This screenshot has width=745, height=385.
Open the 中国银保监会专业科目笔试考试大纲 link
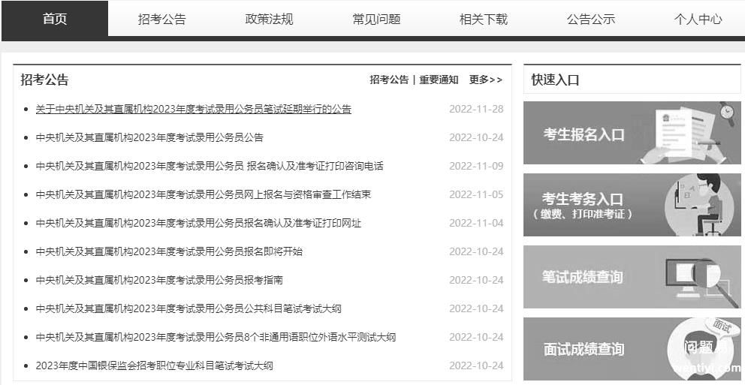(x=154, y=365)
